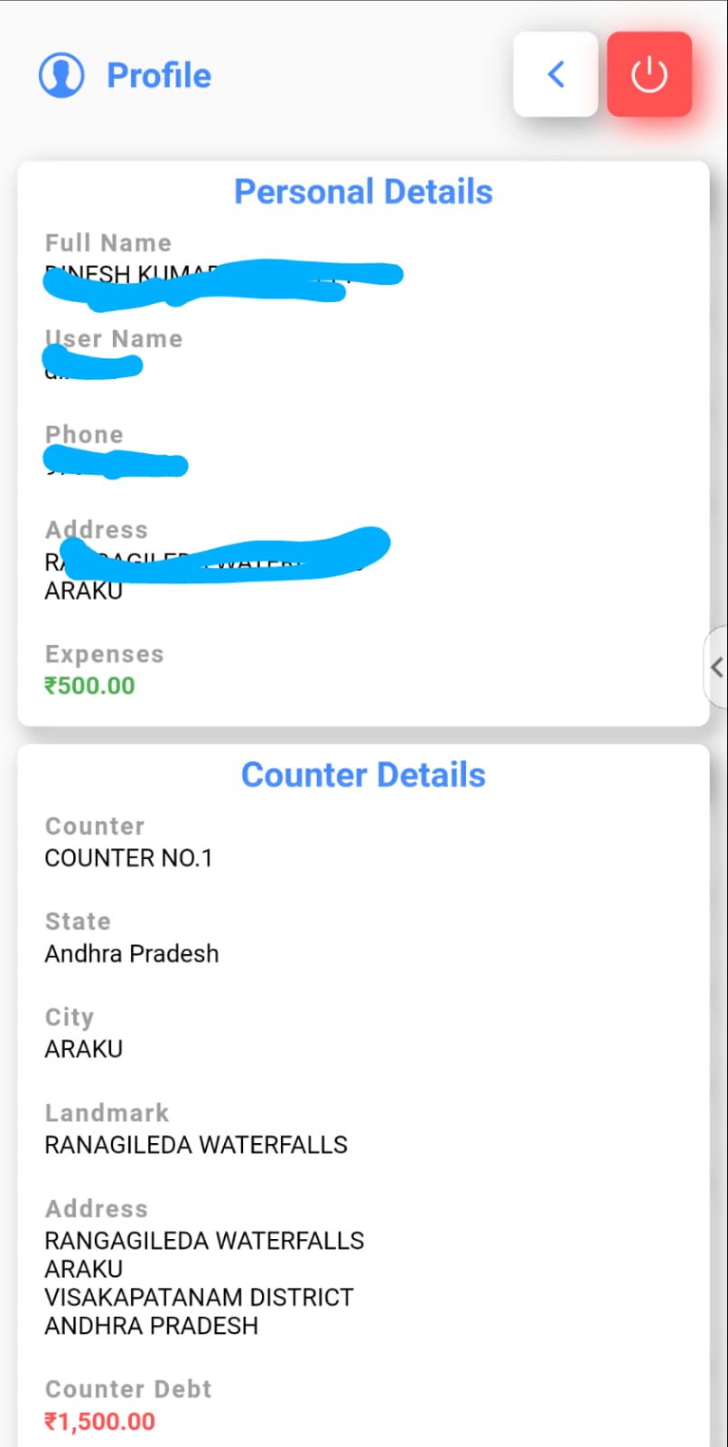Click the Counter Debt label
728x1447 pixels.
[128, 1389]
